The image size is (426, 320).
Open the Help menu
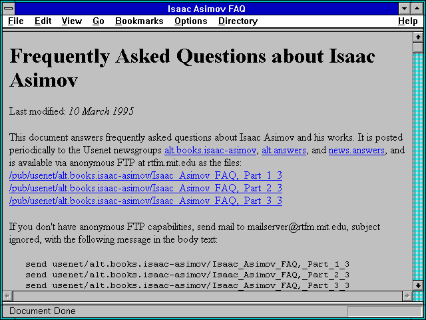click(408, 21)
